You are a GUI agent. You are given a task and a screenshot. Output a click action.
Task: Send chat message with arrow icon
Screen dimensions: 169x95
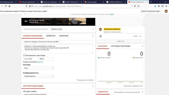[140, 36]
